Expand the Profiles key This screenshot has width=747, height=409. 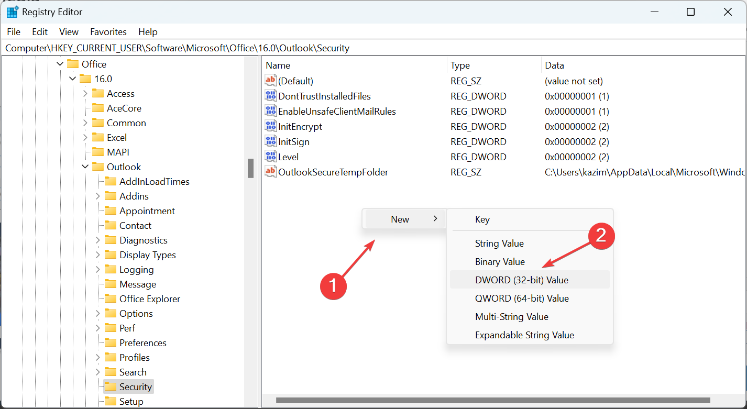click(x=97, y=357)
